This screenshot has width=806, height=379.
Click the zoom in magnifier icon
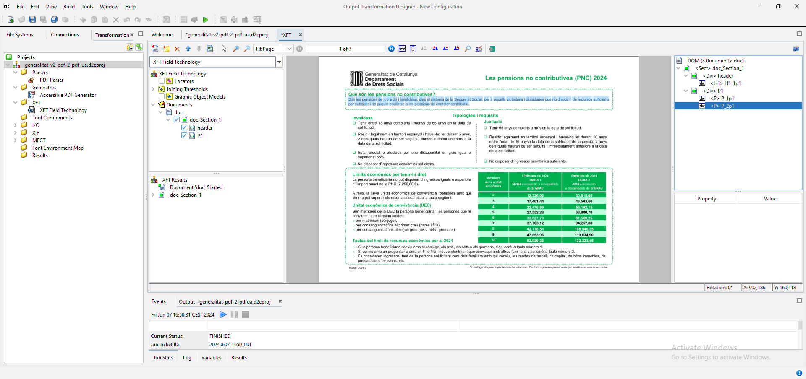coord(236,49)
